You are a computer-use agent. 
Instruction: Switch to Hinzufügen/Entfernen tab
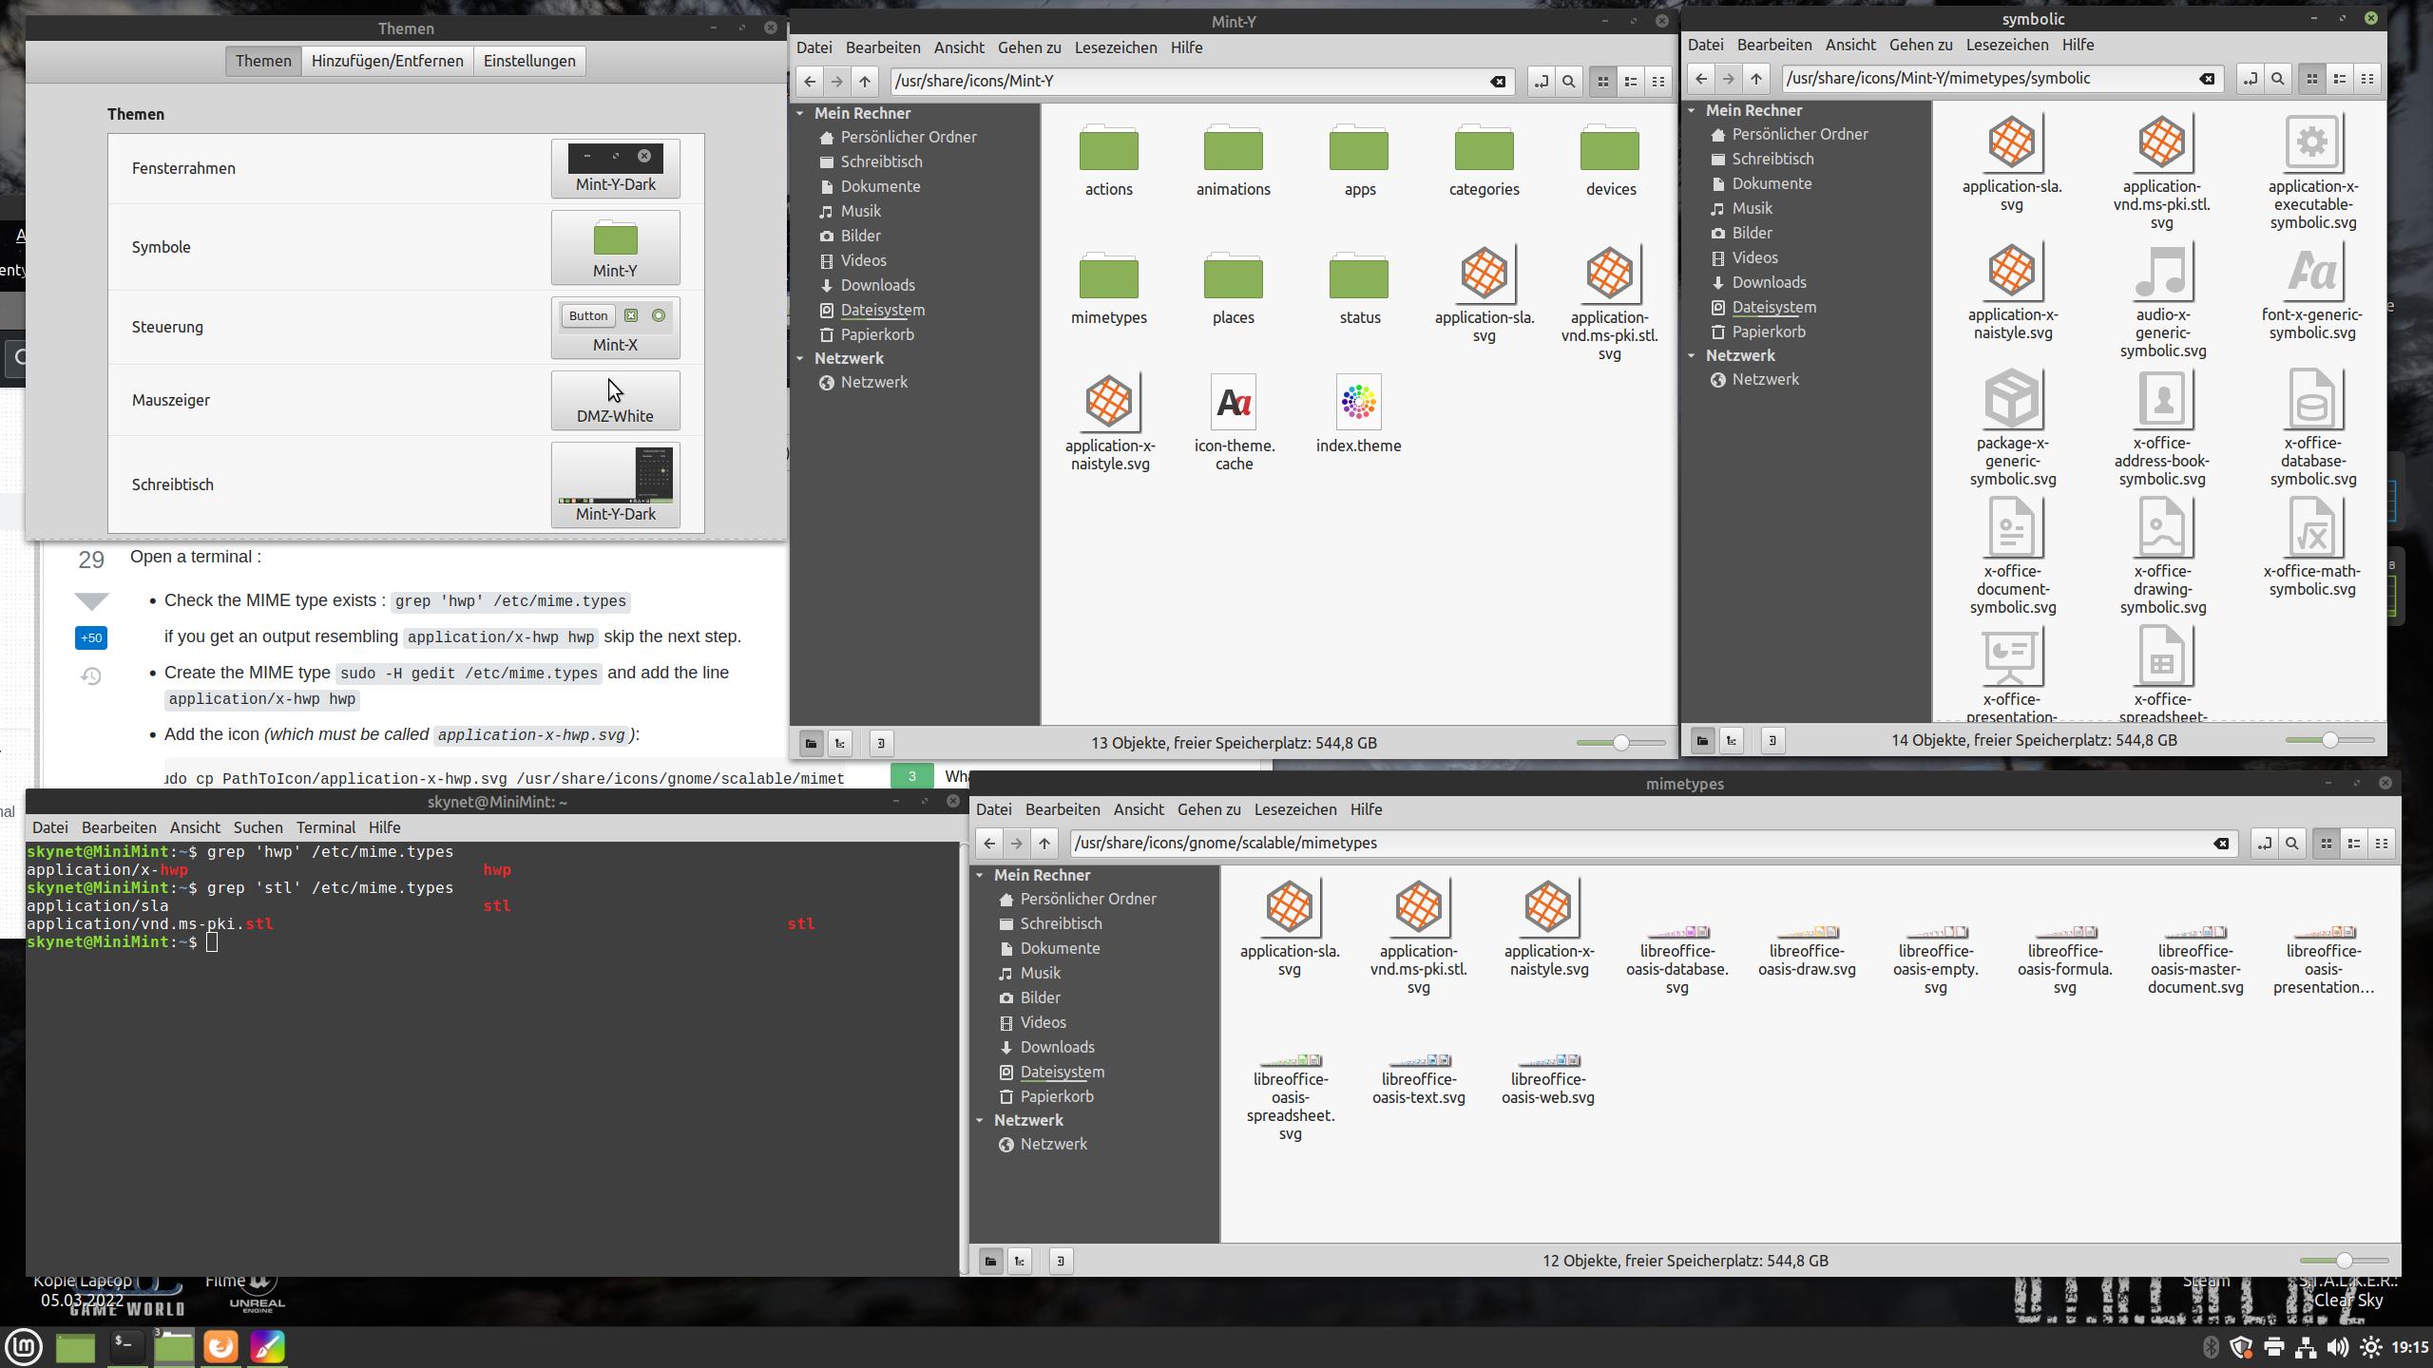tap(387, 61)
